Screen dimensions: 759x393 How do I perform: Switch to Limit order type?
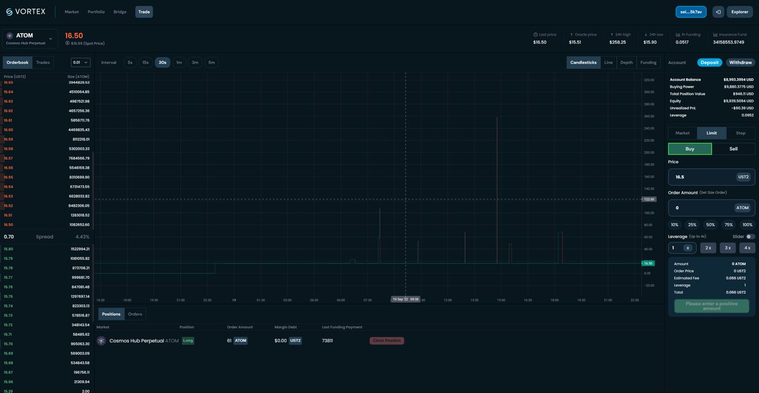pyautogui.click(x=712, y=133)
